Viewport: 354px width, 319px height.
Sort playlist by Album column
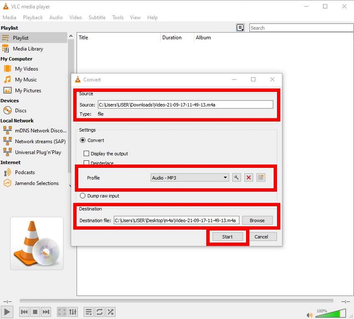[203, 38]
